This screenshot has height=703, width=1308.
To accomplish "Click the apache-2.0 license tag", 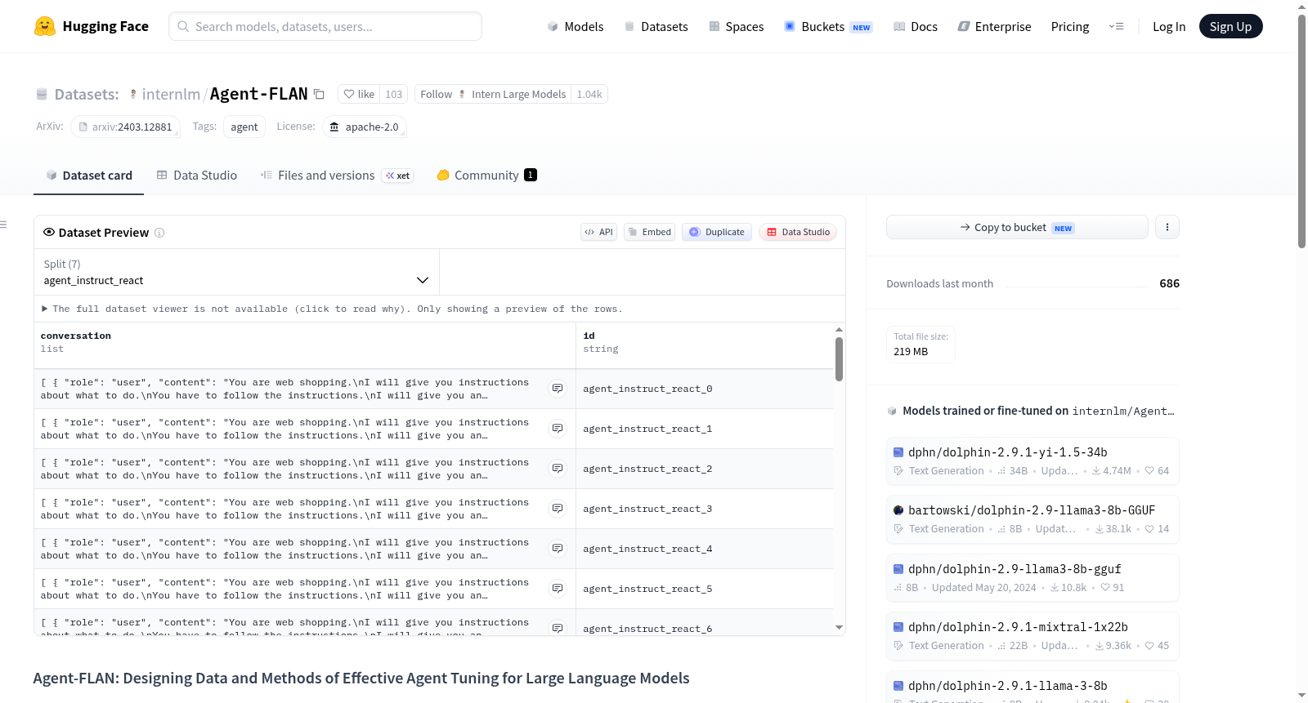I will coord(364,127).
